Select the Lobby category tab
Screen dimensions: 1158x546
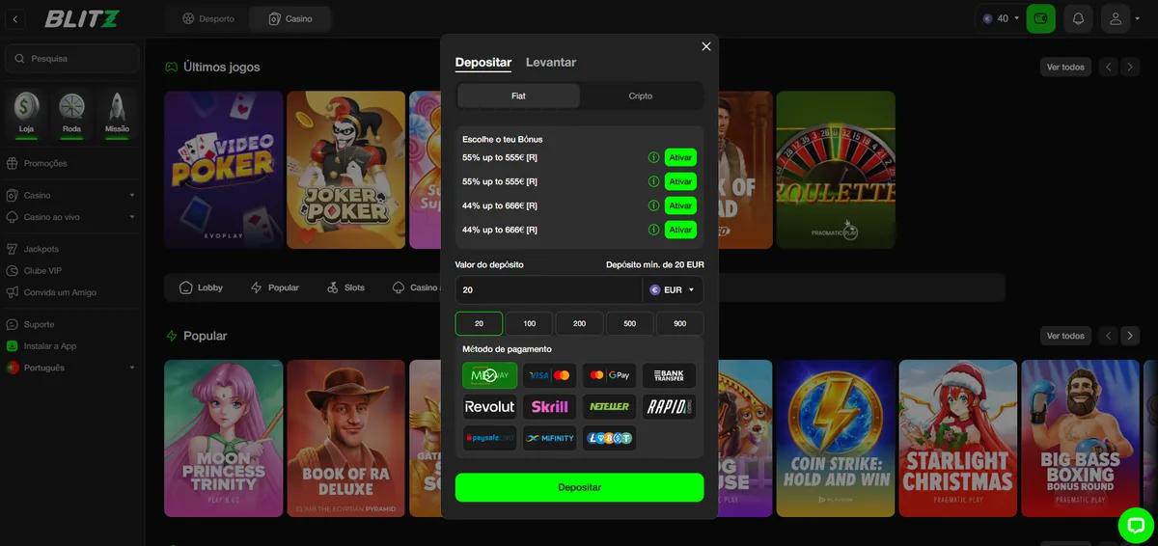[201, 287]
